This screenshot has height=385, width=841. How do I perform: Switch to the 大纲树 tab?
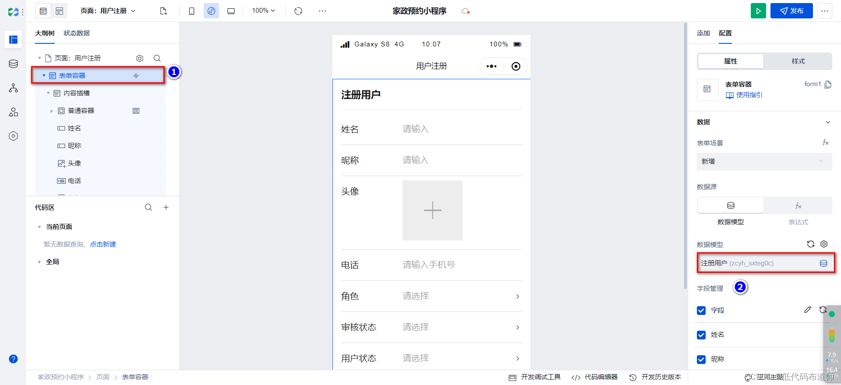tap(45, 33)
